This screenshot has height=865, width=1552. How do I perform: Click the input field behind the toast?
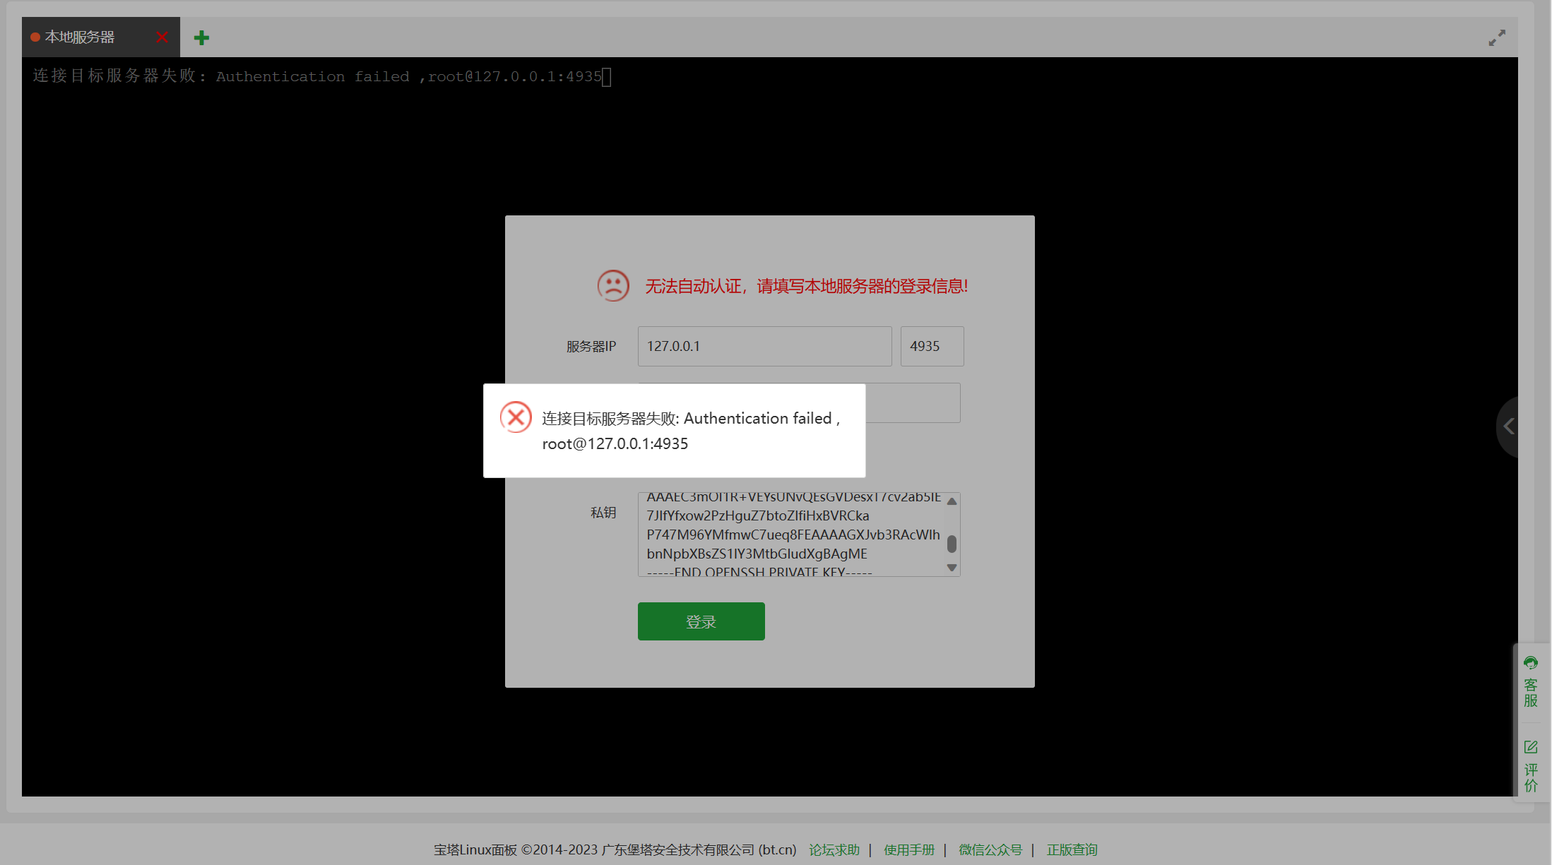[912, 402]
